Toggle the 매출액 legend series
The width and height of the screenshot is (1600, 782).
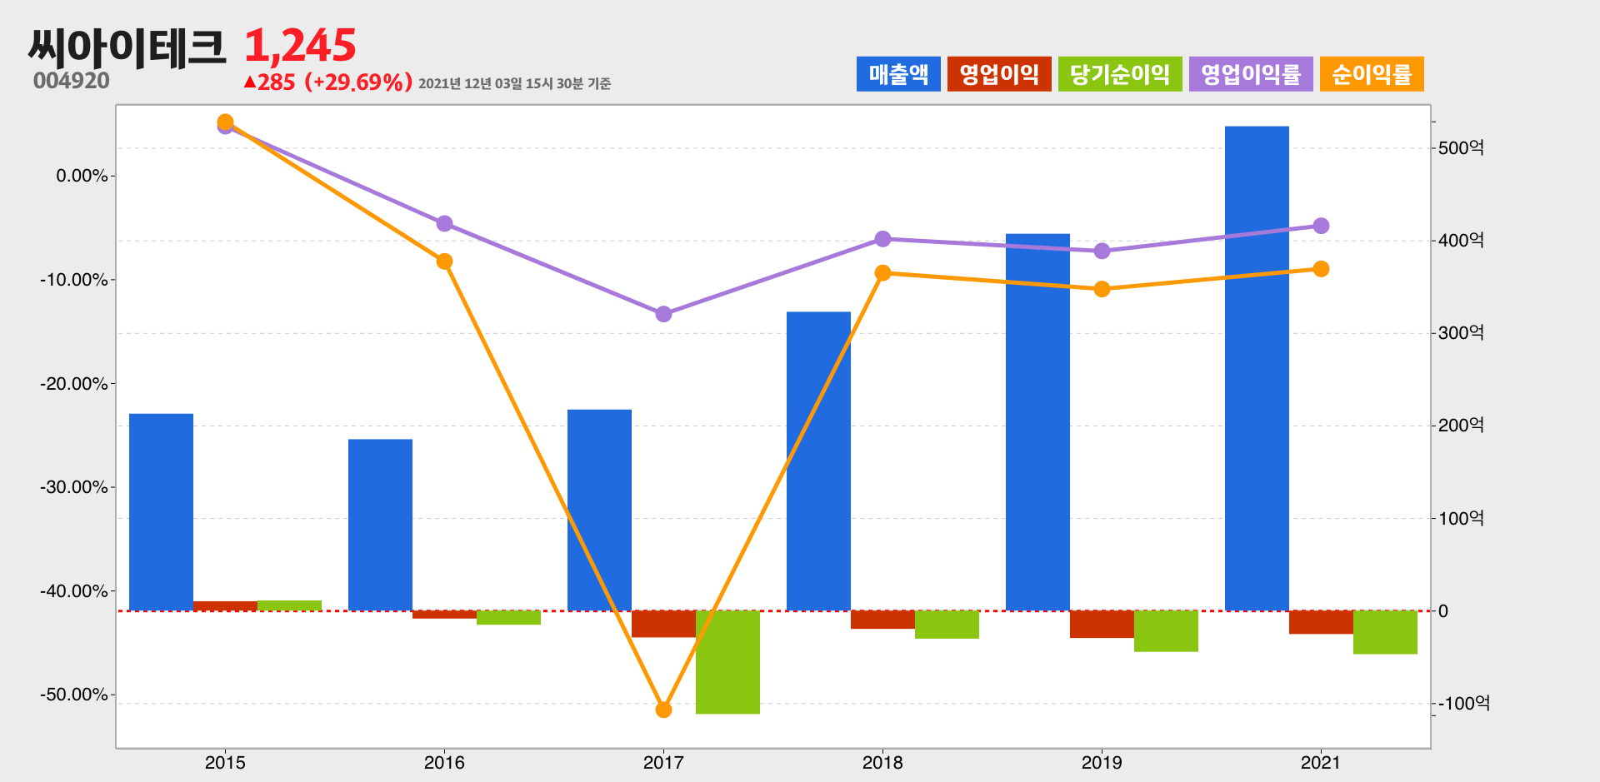pyautogui.click(x=898, y=74)
